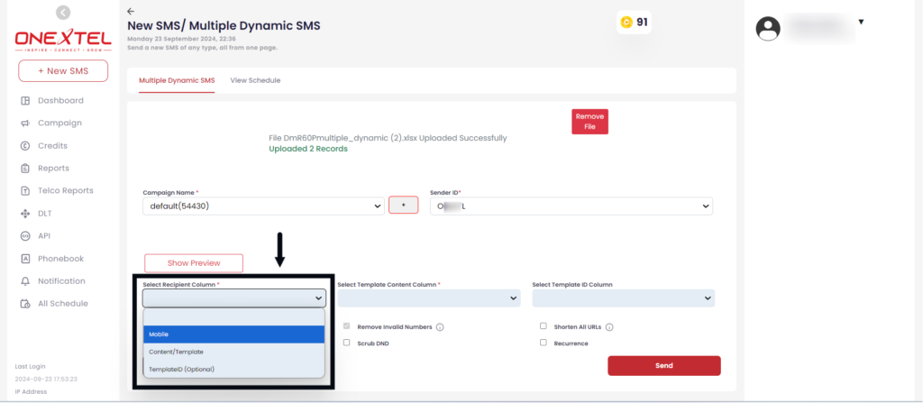Open Reports clipboard icon in sidebar
Viewport: 923px width, 403px height.
point(25,169)
